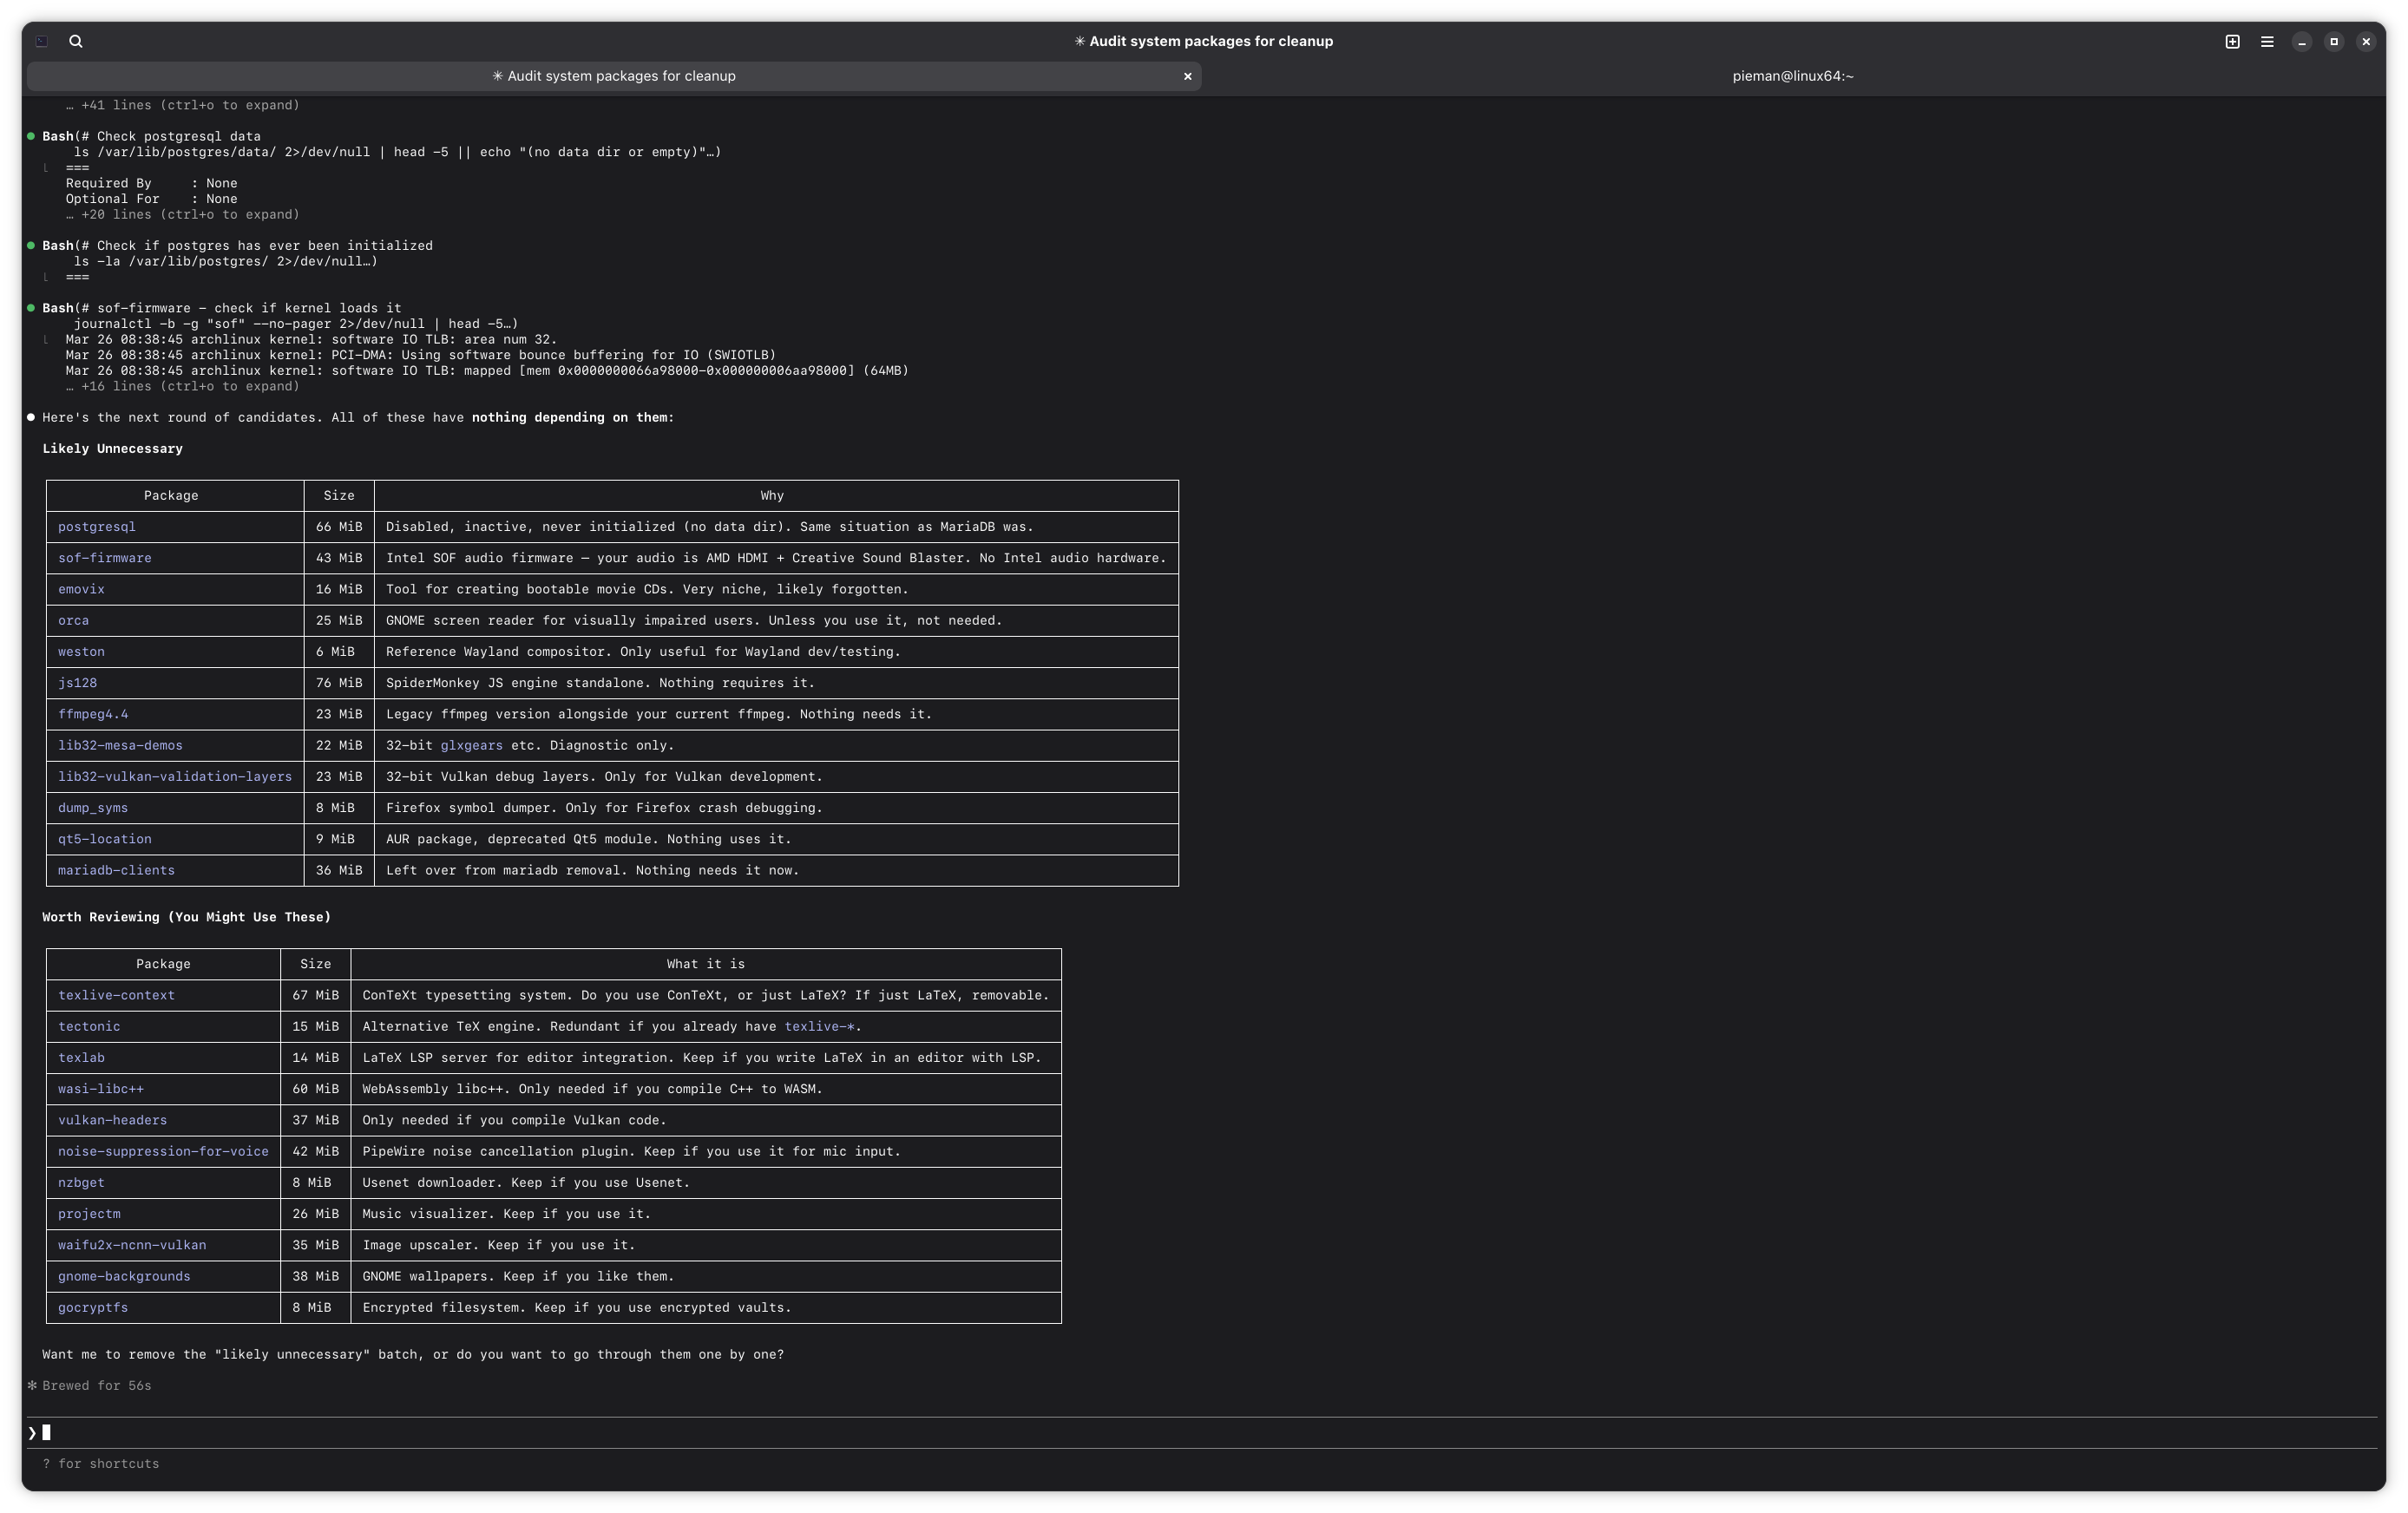
Task: Select the 'Audit system packages for cleanup' tab
Action: pos(613,76)
